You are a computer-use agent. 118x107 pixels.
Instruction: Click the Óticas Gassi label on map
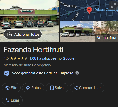105,10
